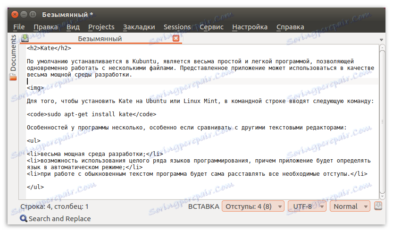Click the 'при работе с обыкновенным текстом' list item
393x232 pixels.
tap(197, 174)
